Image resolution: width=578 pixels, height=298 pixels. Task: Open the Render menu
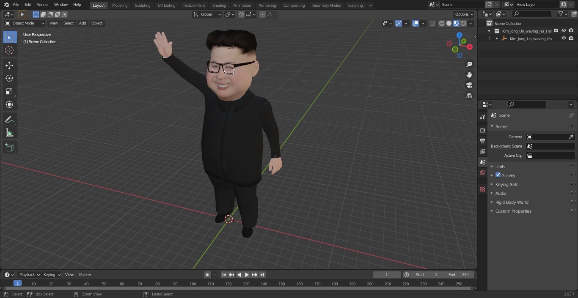[x=42, y=5]
